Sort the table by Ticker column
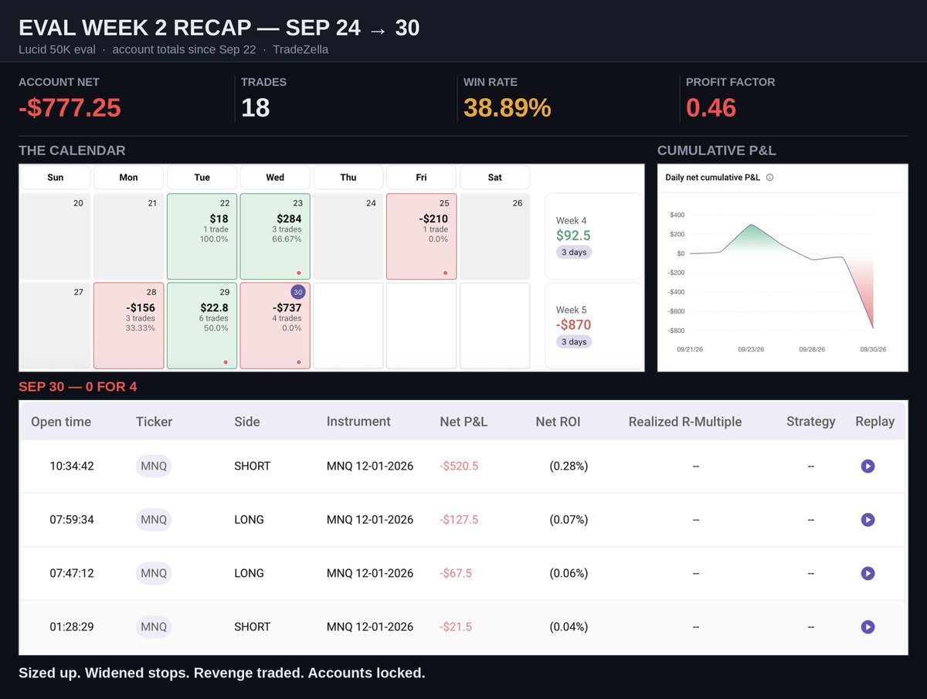This screenshot has height=699, width=927. 154,422
